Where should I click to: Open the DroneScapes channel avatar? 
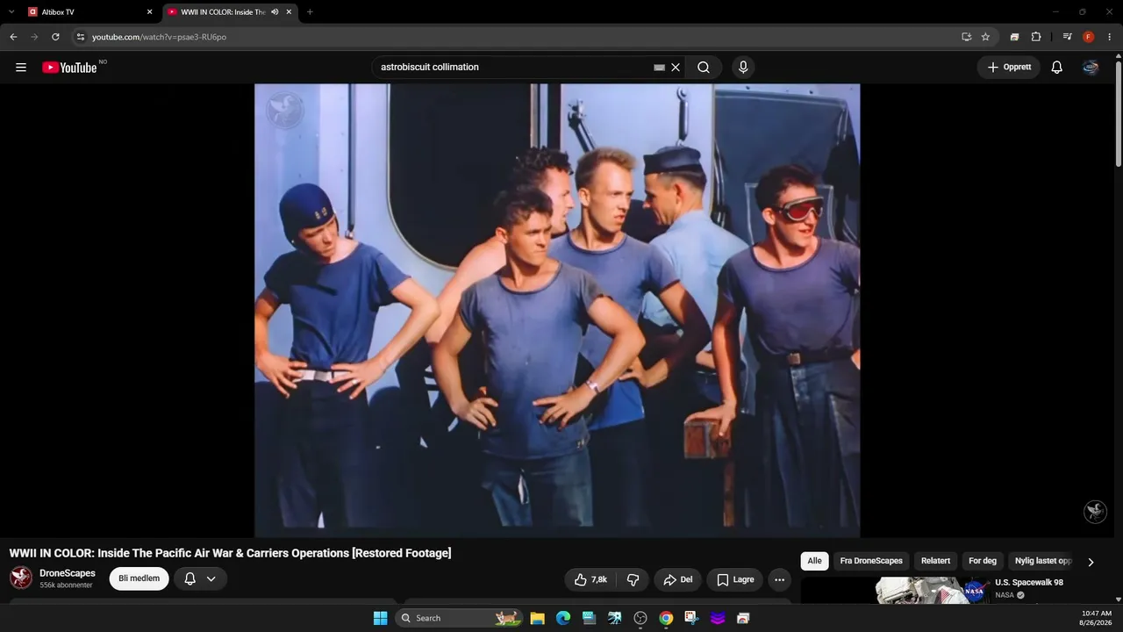(21, 578)
